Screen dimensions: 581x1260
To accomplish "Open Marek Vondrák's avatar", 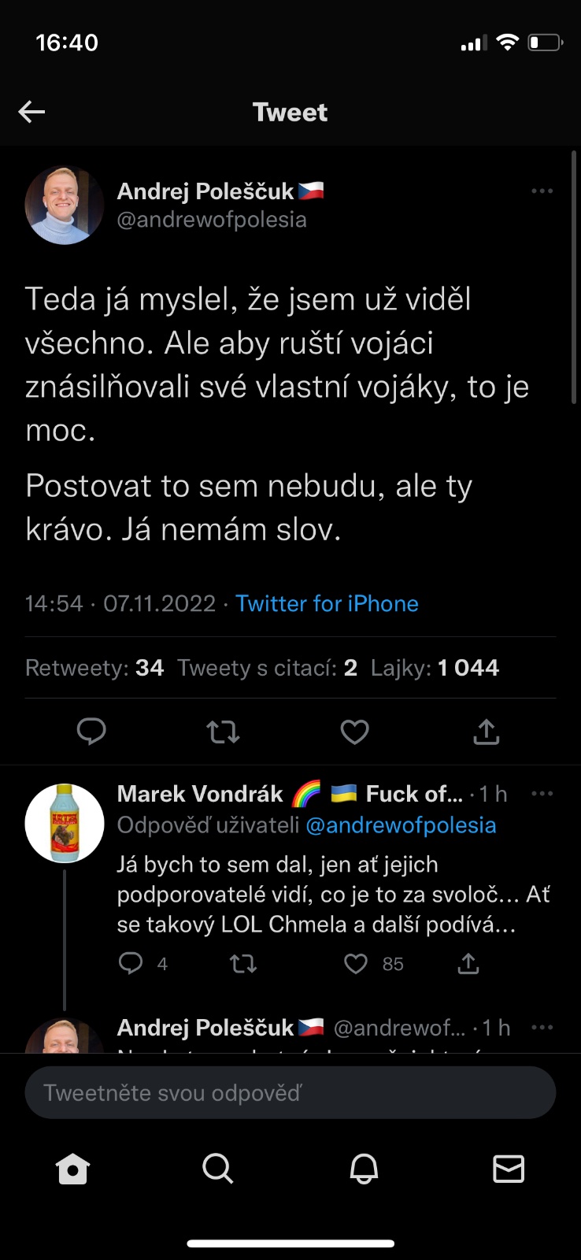I will pyautogui.click(x=65, y=823).
